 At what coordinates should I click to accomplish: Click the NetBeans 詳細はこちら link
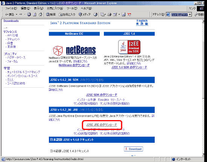[81, 61]
